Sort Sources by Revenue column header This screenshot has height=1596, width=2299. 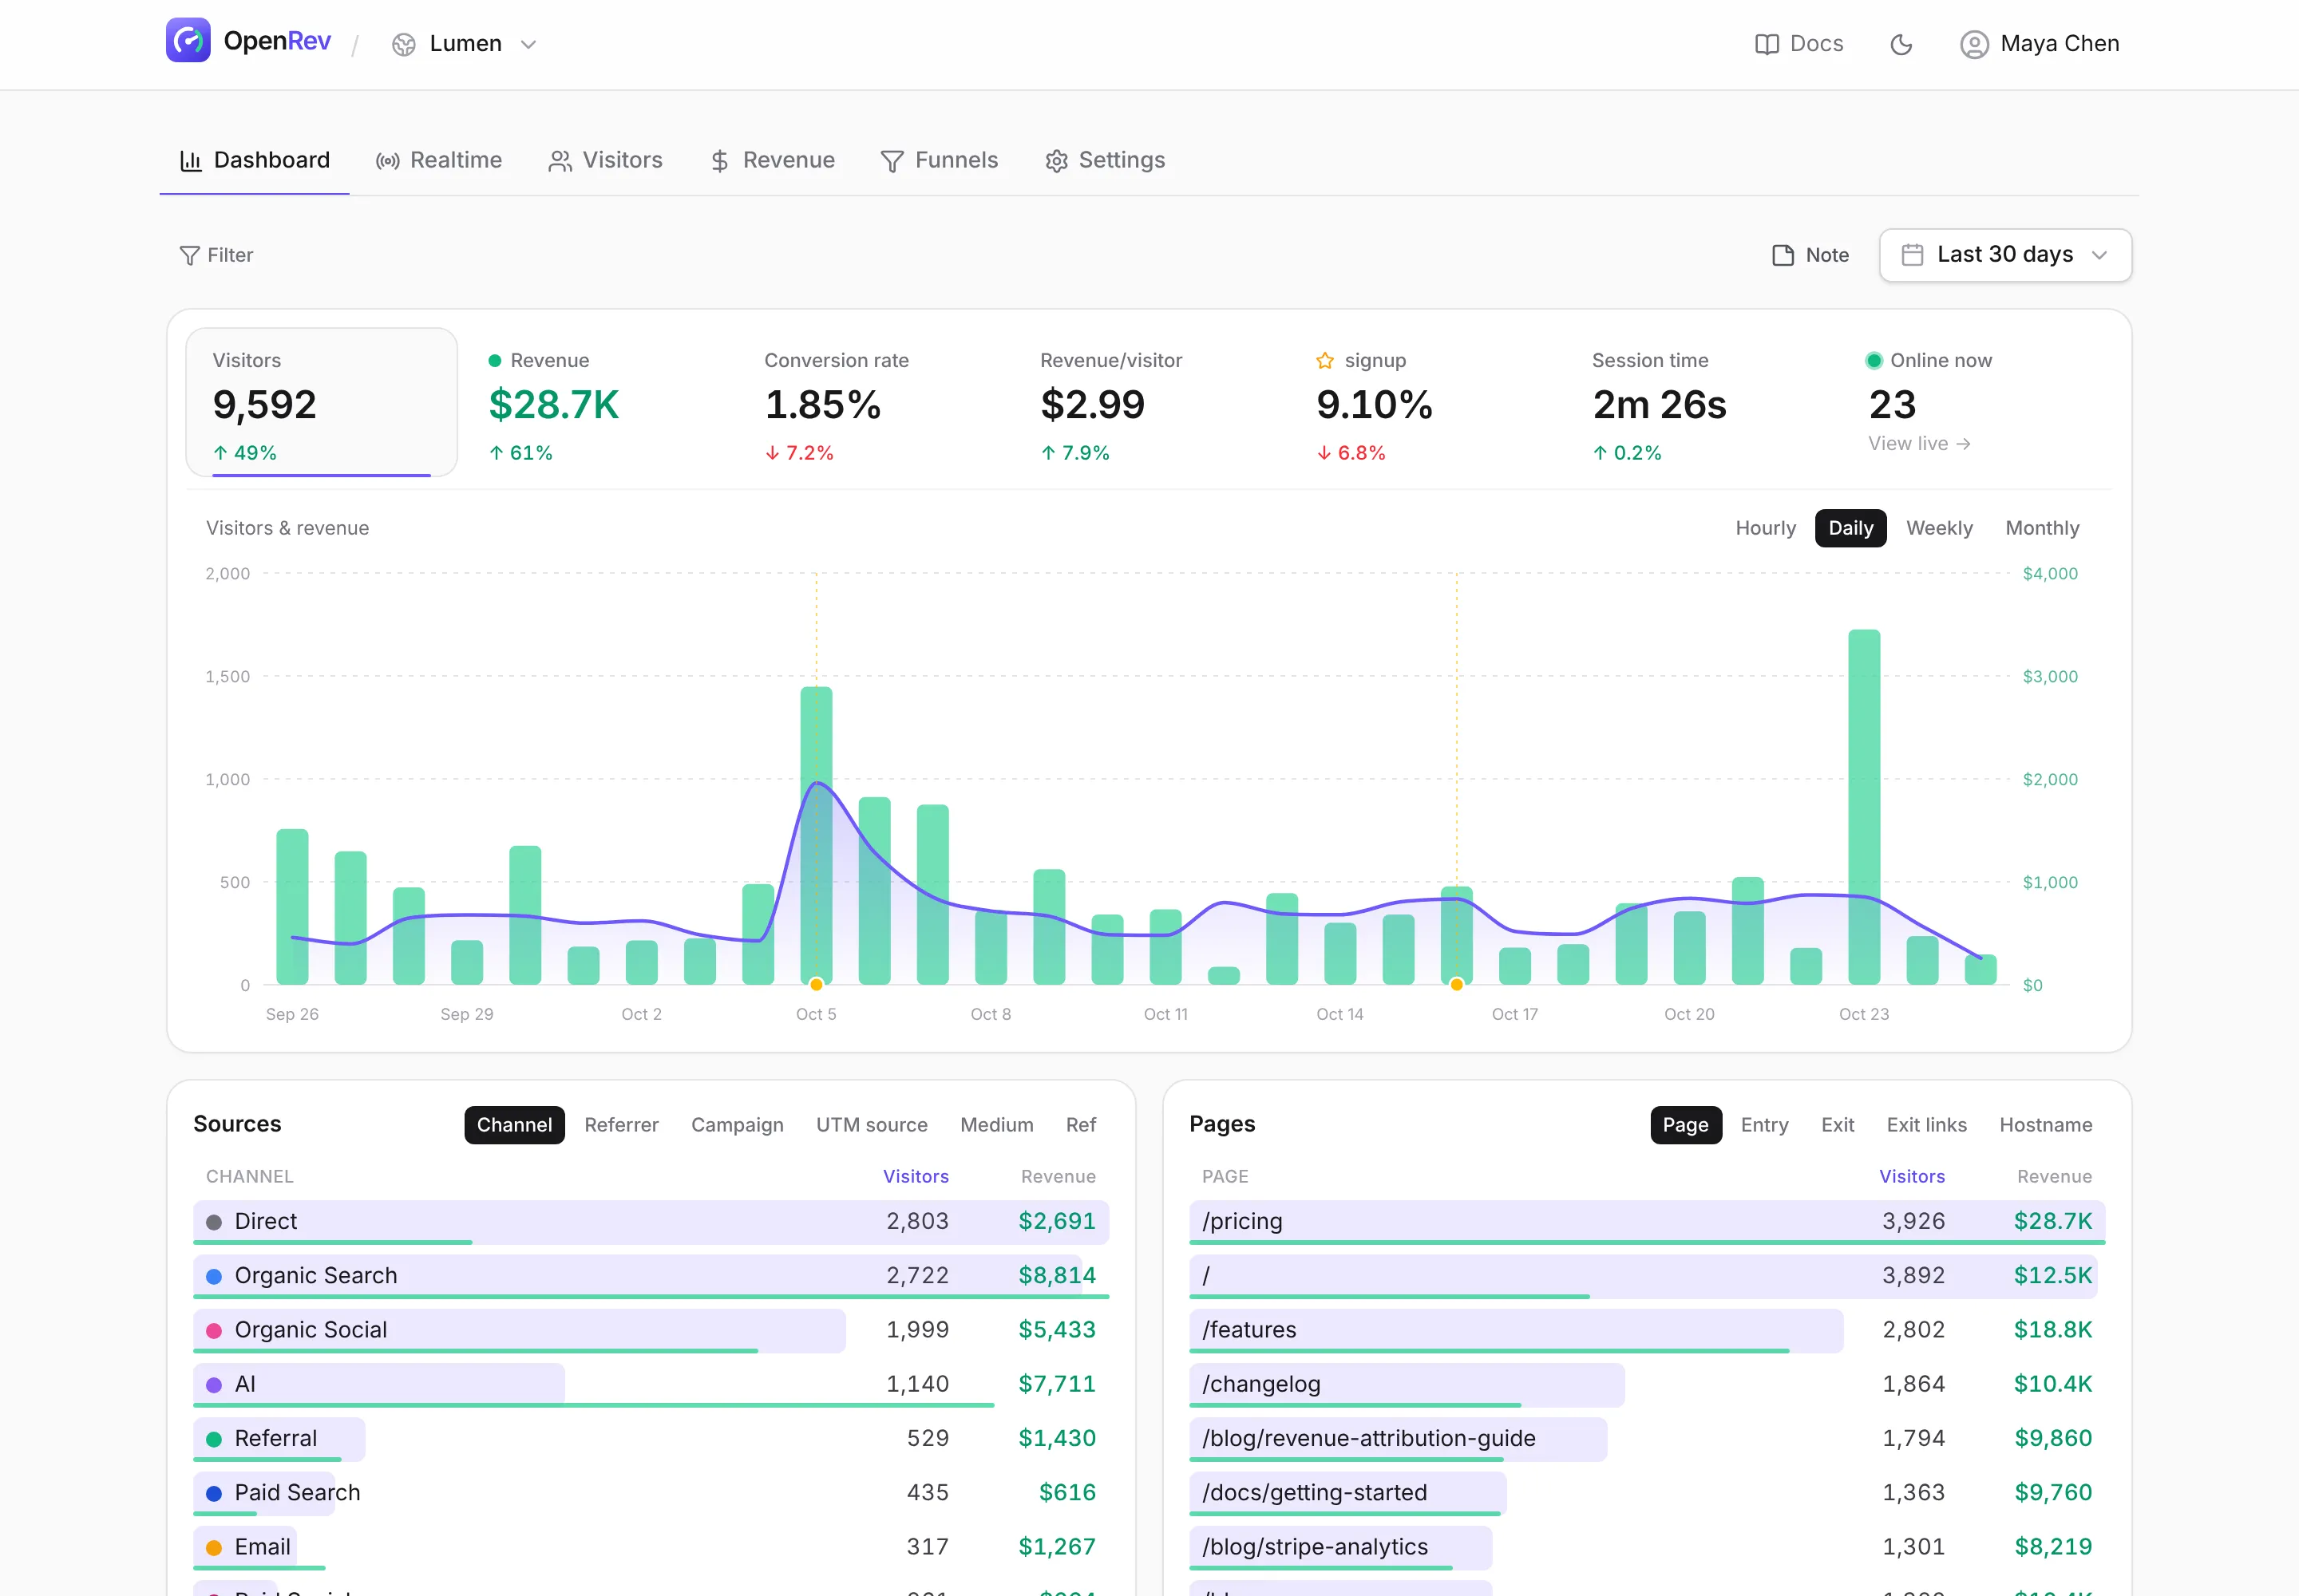1058,1177
